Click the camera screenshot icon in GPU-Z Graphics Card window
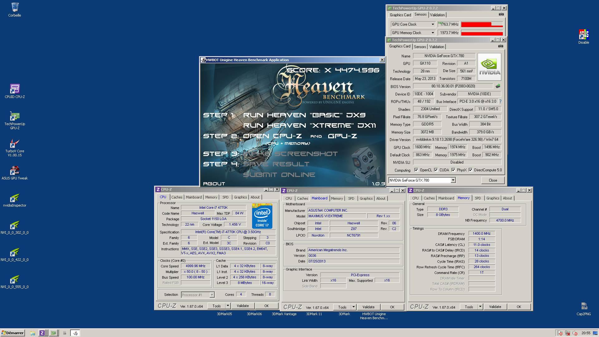 (501, 46)
